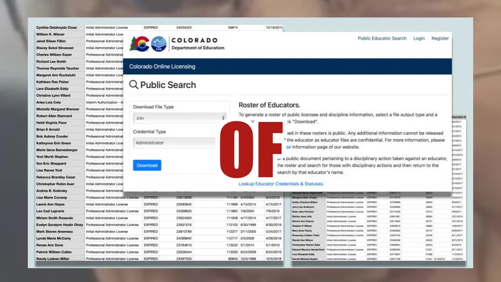The height and width of the screenshot is (282, 501).
Task: Select the Arlea Lois Cole cell
Action: tap(60, 102)
